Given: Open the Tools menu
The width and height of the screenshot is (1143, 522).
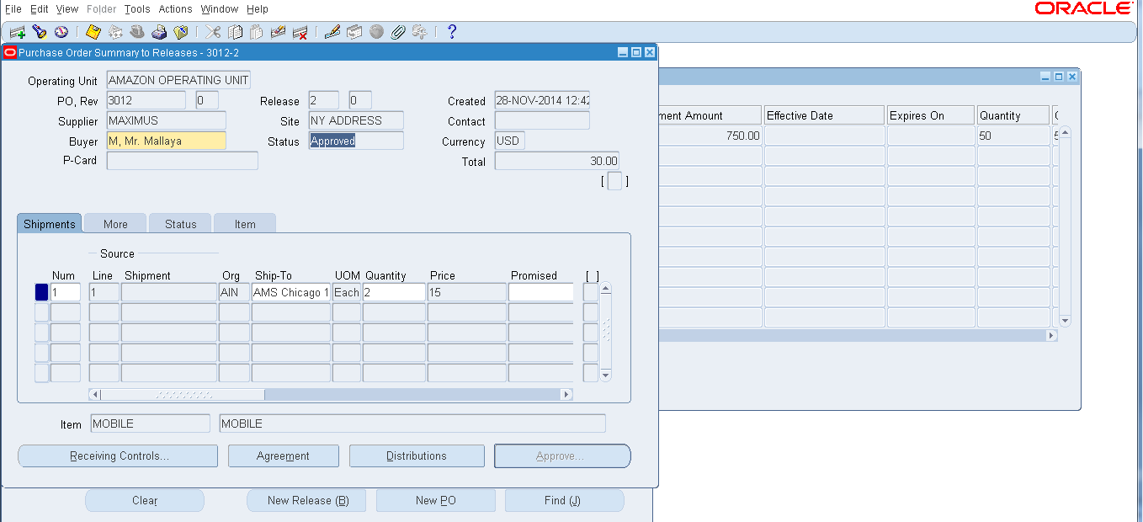Looking at the screenshot, I should tap(137, 8).
